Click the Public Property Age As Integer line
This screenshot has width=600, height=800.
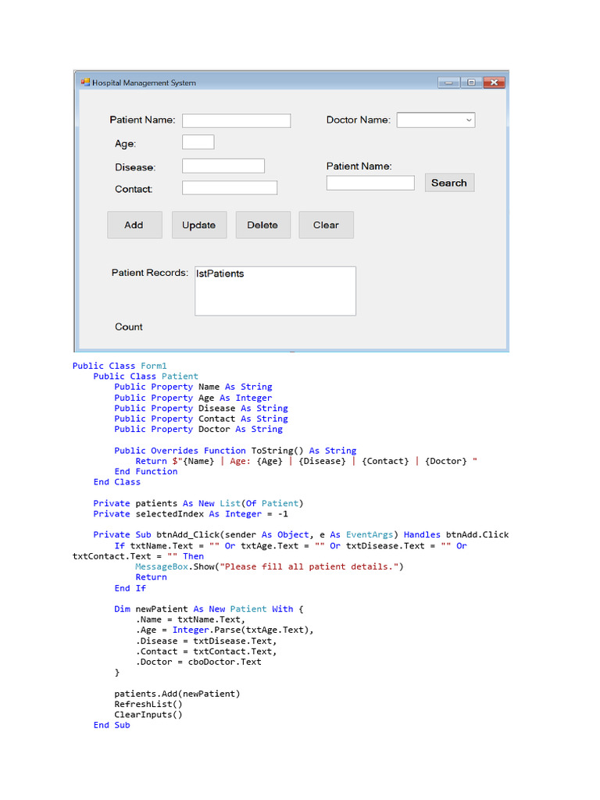click(x=193, y=398)
